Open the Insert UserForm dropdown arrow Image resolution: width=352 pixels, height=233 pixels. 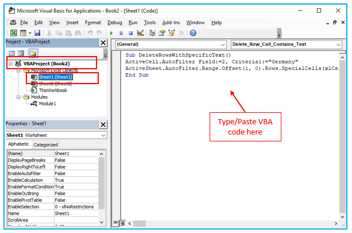(30, 33)
